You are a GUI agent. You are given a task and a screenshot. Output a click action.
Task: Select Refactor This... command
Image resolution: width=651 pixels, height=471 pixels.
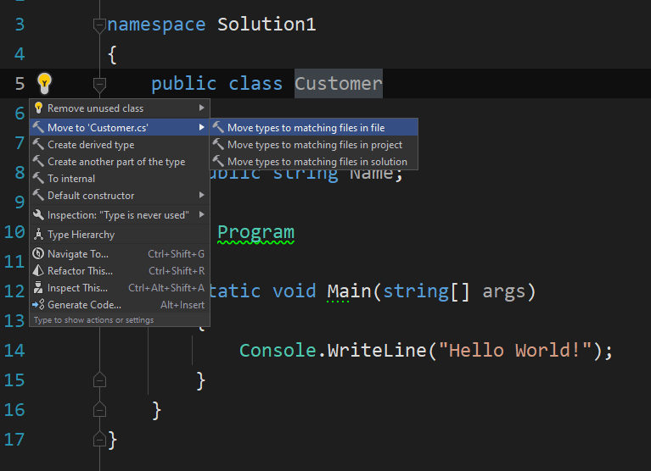120,271
